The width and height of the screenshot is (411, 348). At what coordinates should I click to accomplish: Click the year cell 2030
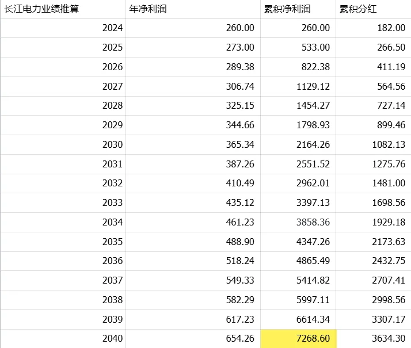pyautogui.click(x=63, y=144)
